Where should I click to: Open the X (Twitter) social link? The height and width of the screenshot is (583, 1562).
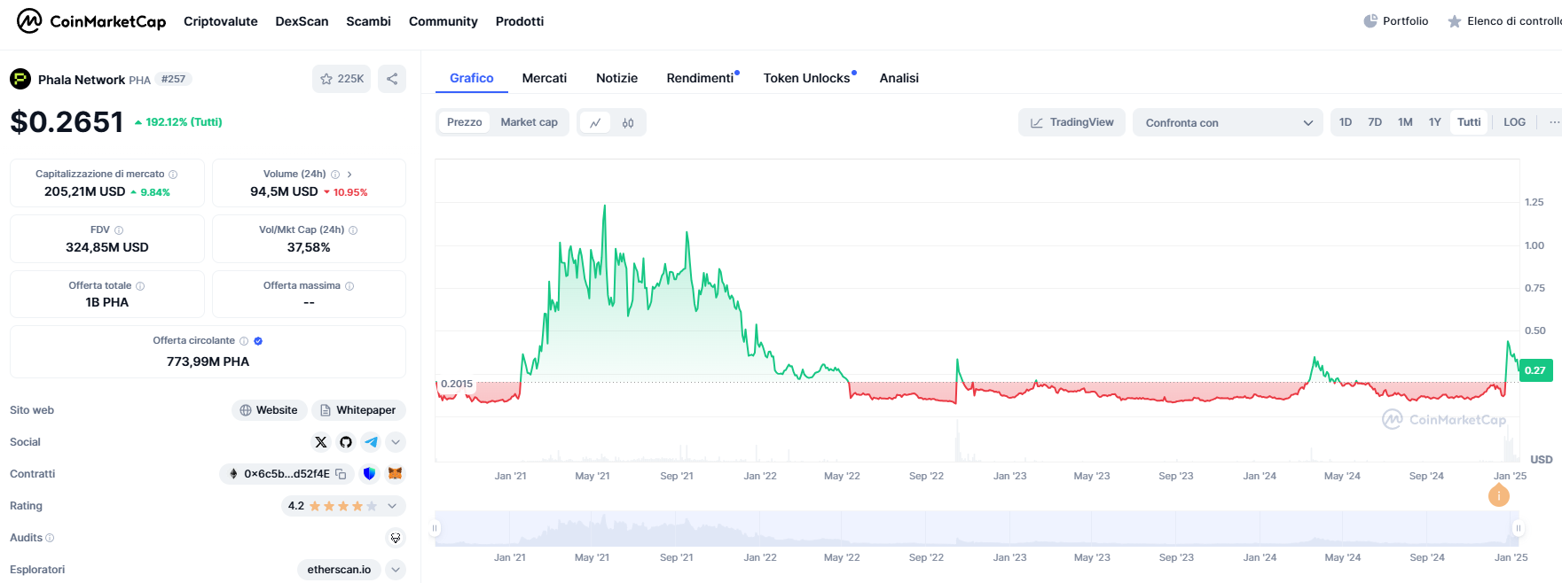pos(321,442)
